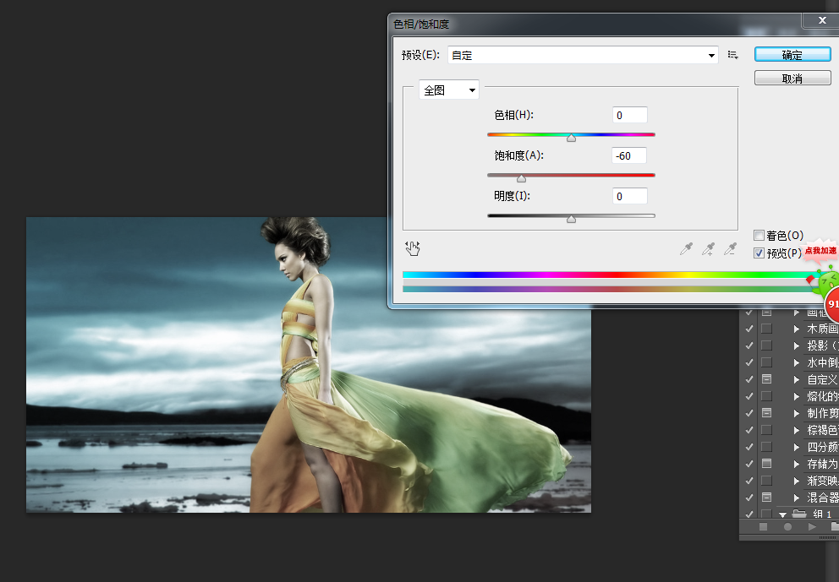Click the 点我加速 speed-up bubble
This screenshot has width=839, height=582.
(820, 251)
